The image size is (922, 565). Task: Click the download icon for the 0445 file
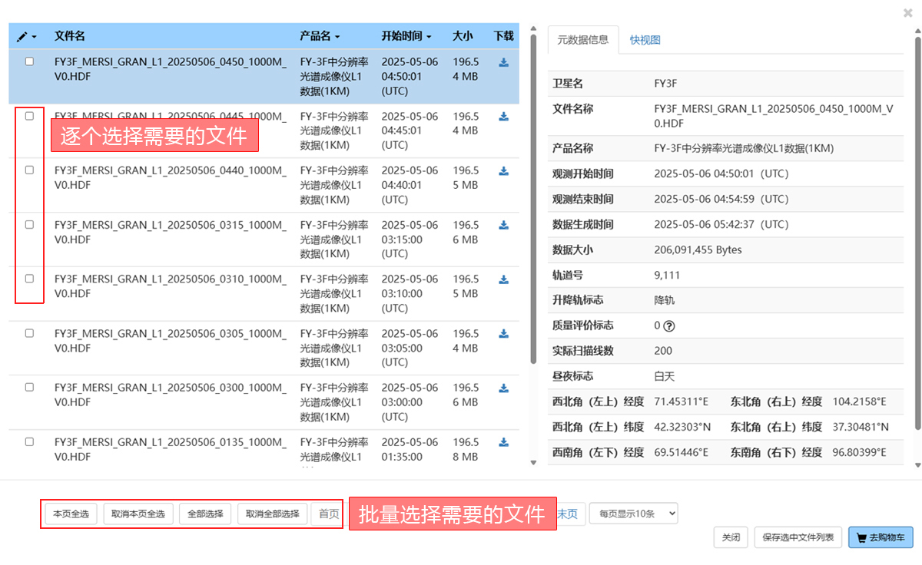pos(503,117)
